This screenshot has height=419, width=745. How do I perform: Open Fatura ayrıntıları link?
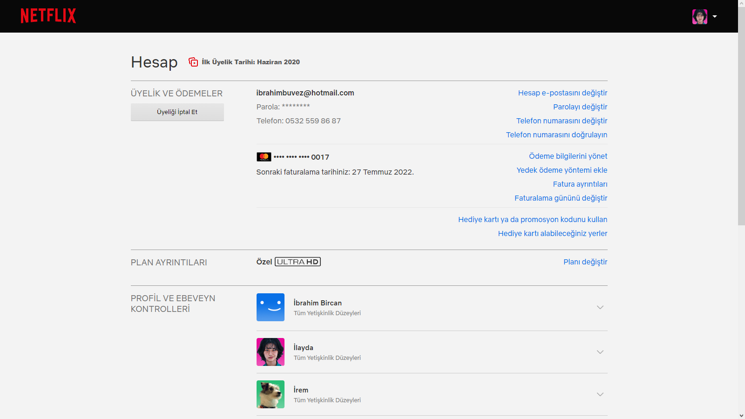(x=580, y=184)
